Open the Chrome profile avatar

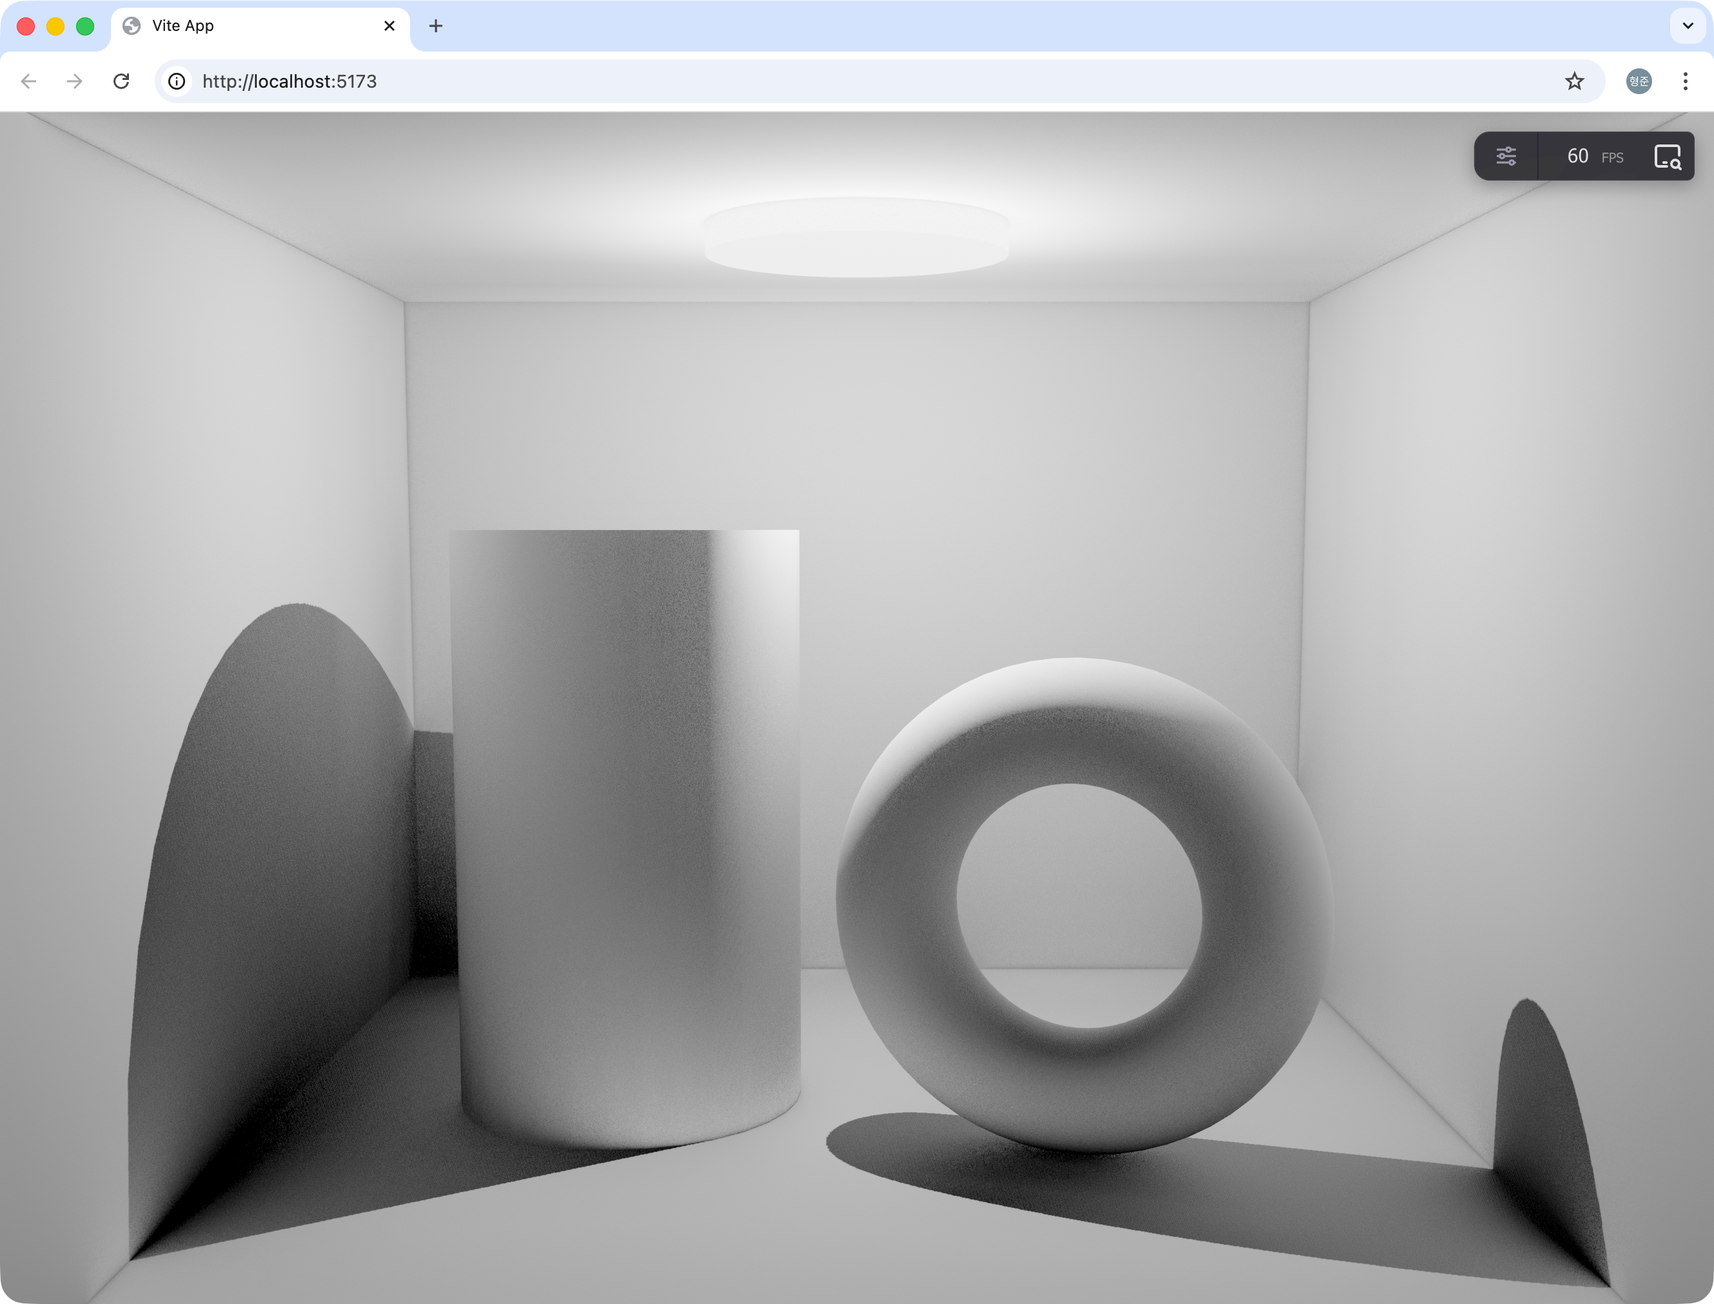point(1639,81)
